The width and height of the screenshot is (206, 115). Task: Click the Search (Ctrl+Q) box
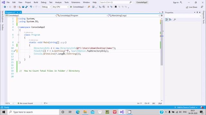(x=116, y=2)
